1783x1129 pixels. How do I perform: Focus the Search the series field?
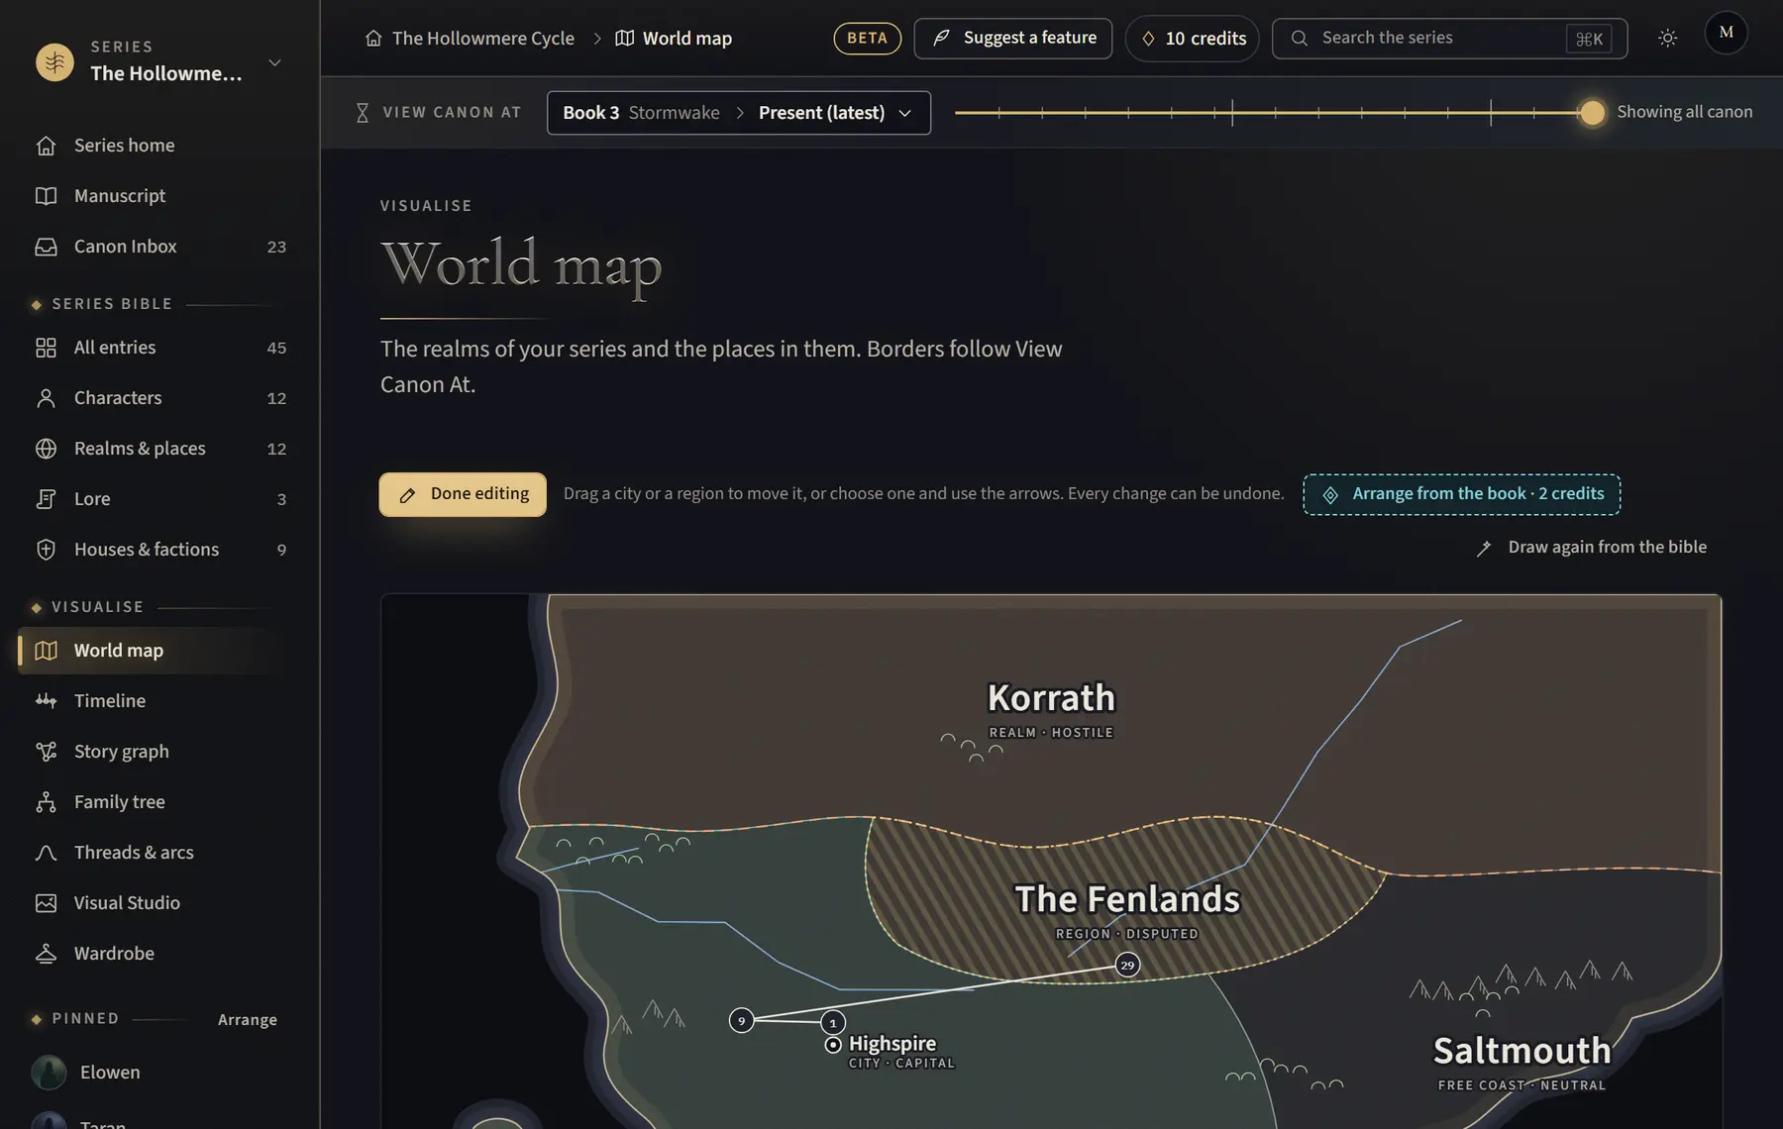point(1450,38)
